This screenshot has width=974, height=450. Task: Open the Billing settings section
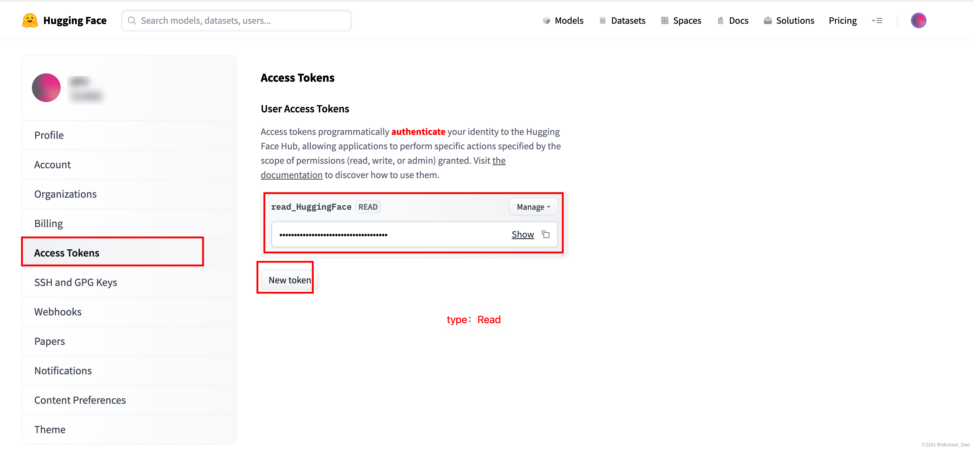point(129,224)
